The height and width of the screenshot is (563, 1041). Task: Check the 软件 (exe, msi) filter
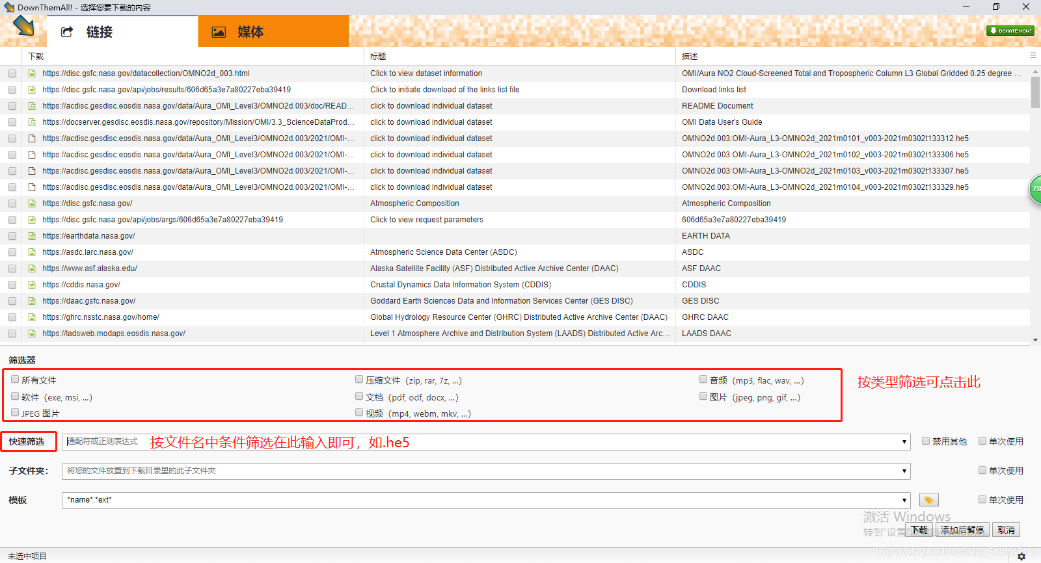15,396
